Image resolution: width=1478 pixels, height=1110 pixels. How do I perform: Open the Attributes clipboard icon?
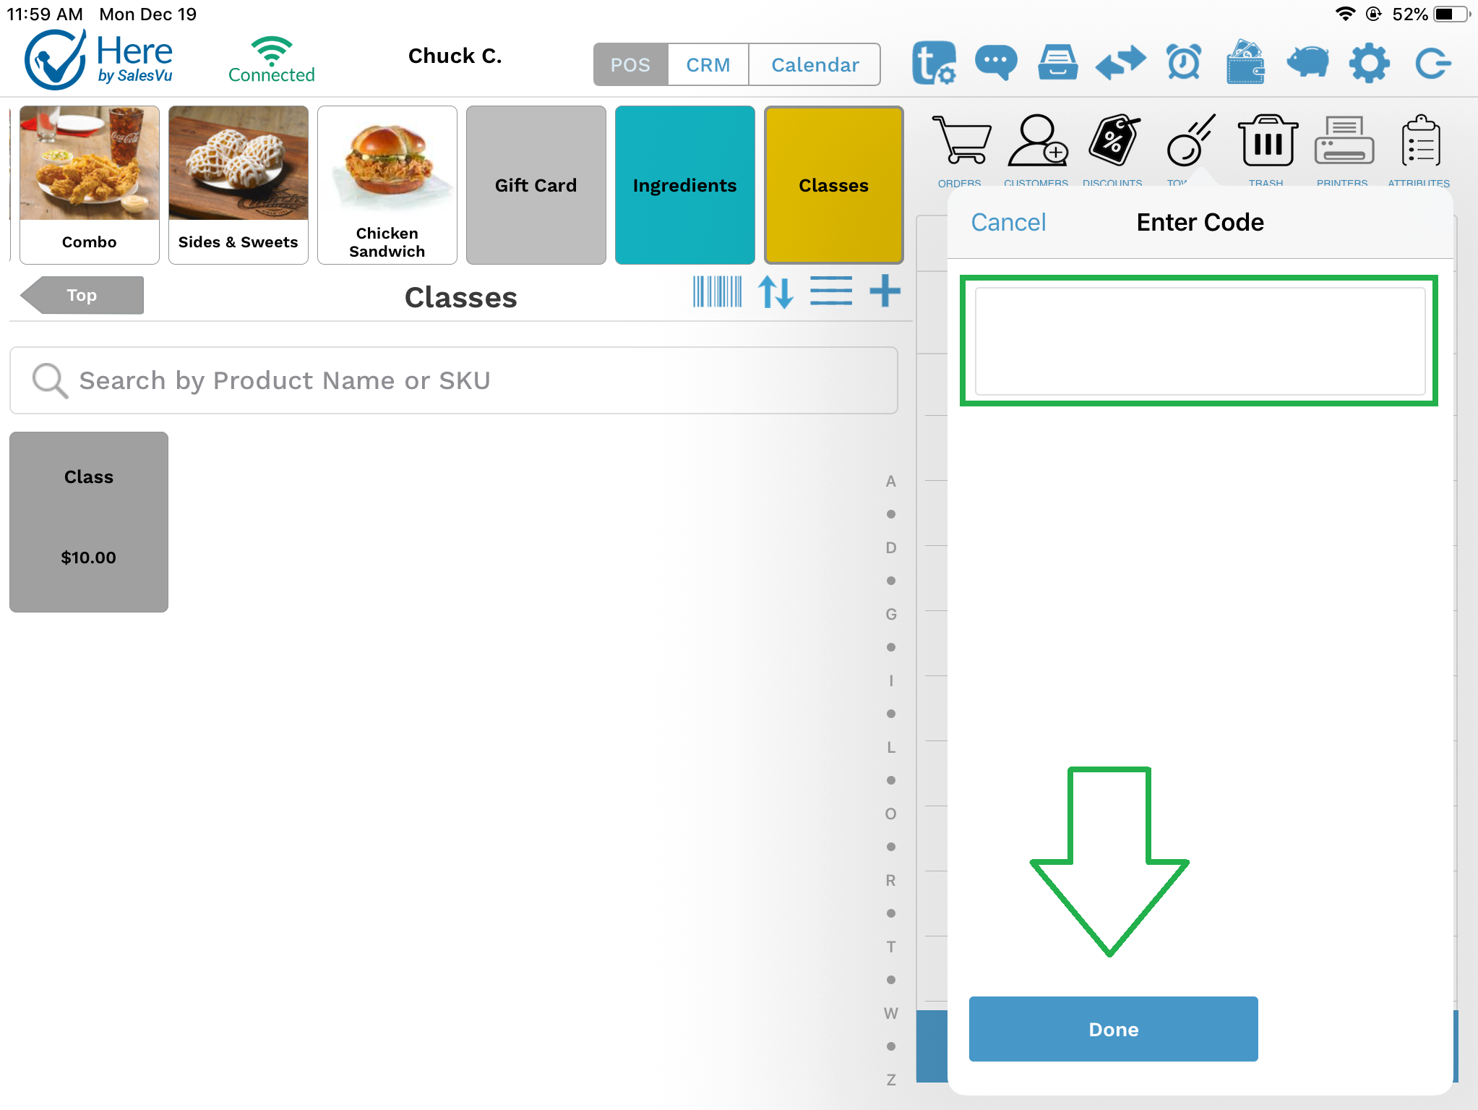(1420, 140)
